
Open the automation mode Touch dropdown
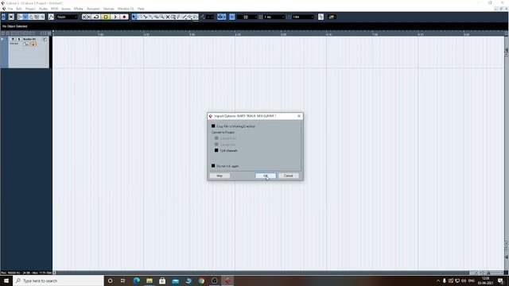coord(67,17)
